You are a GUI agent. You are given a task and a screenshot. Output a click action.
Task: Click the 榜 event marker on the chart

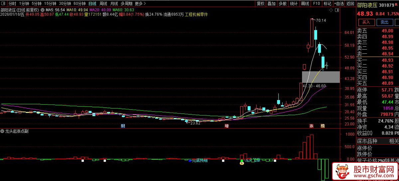point(322,126)
